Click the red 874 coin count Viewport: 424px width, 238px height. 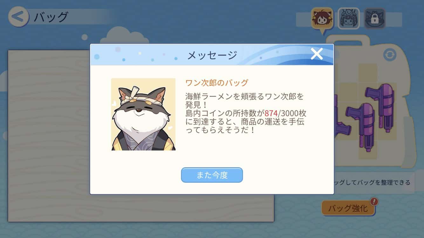click(271, 114)
